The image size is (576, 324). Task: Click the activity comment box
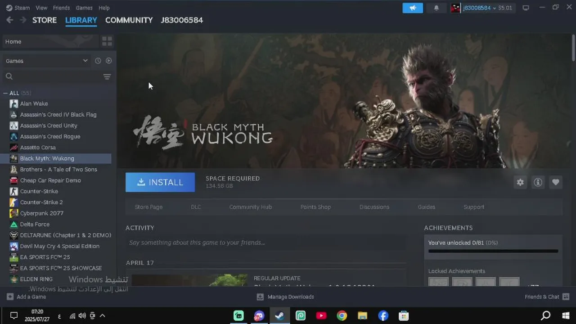click(265, 243)
